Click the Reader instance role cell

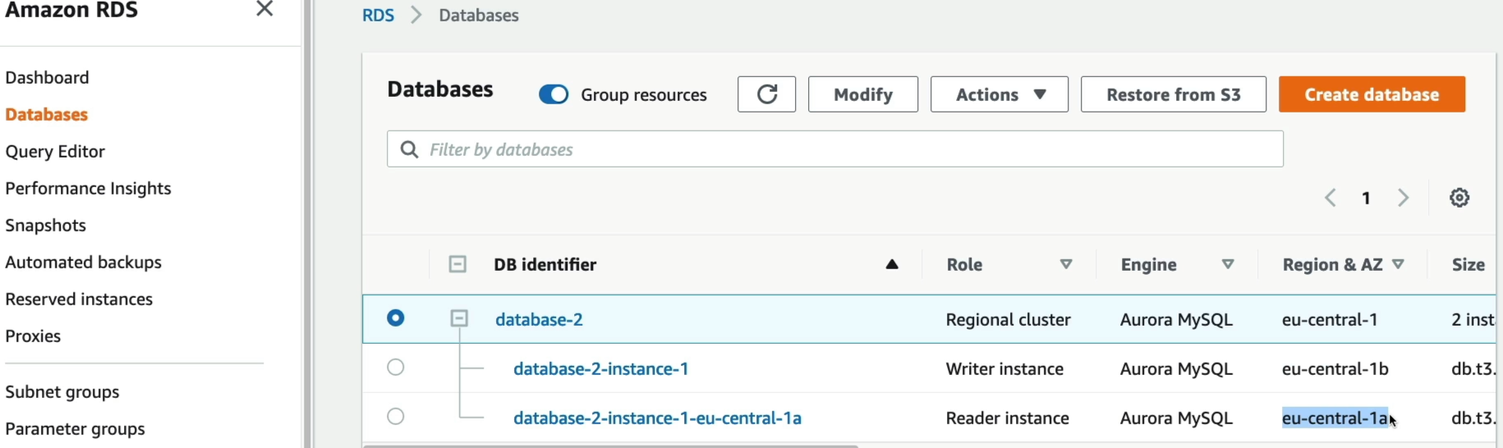(x=1007, y=418)
